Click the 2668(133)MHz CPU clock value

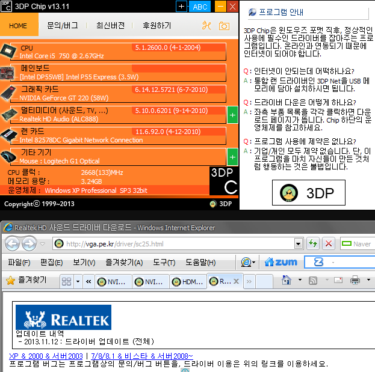(102, 172)
